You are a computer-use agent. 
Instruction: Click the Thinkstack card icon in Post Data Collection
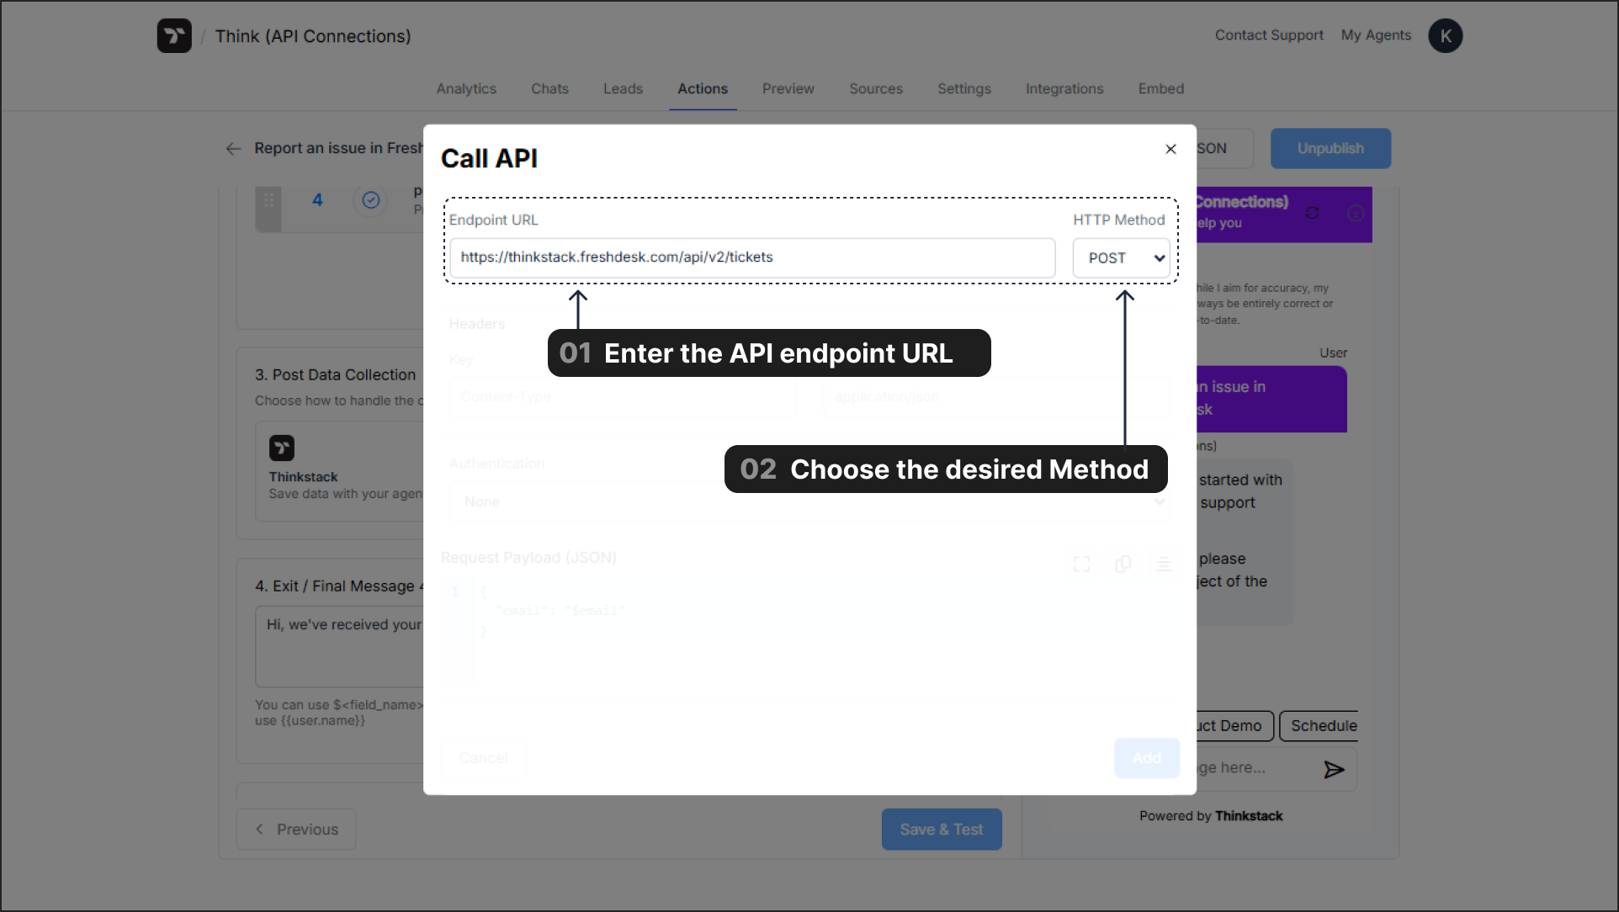click(282, 448)
